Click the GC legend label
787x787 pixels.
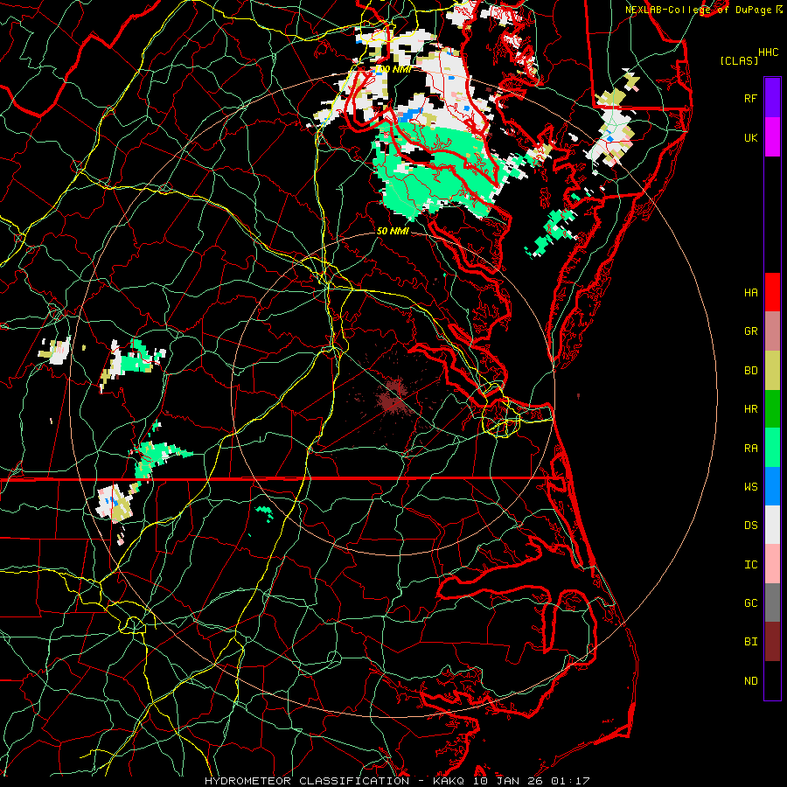(x=750, y=602)
